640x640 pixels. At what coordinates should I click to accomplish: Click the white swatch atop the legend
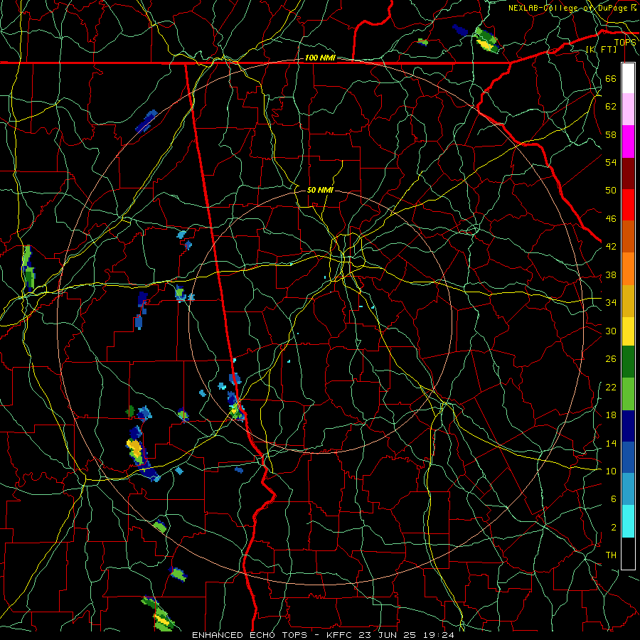[x=628, y=78]
